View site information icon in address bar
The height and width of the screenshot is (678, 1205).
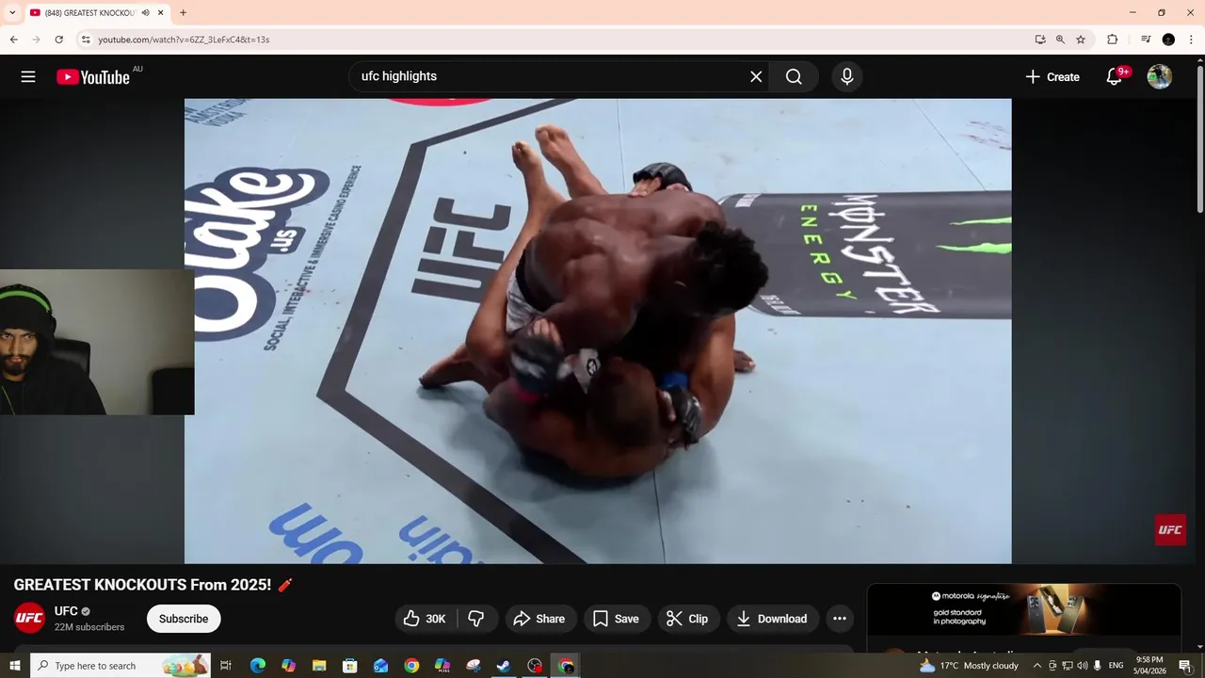click(85, 40)
